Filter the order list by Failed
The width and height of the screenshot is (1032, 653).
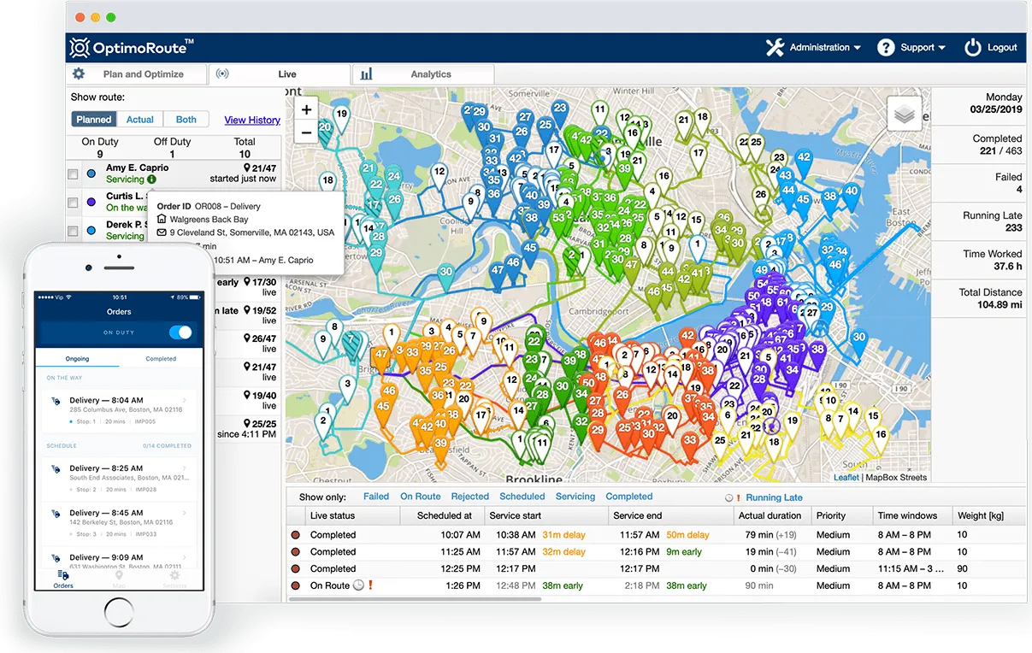[x=376, y=497]
